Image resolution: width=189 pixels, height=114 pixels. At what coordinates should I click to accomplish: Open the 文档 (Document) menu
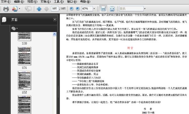tap(45, 2)
